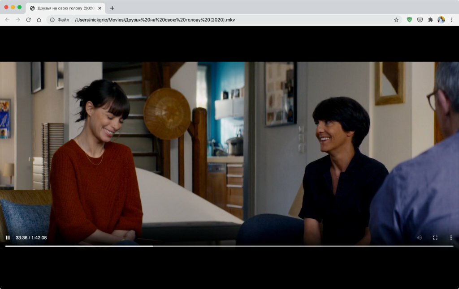The width and height of the screenshot is (459, 289).
Task: Reload the current page
Action: coord(28,20)
